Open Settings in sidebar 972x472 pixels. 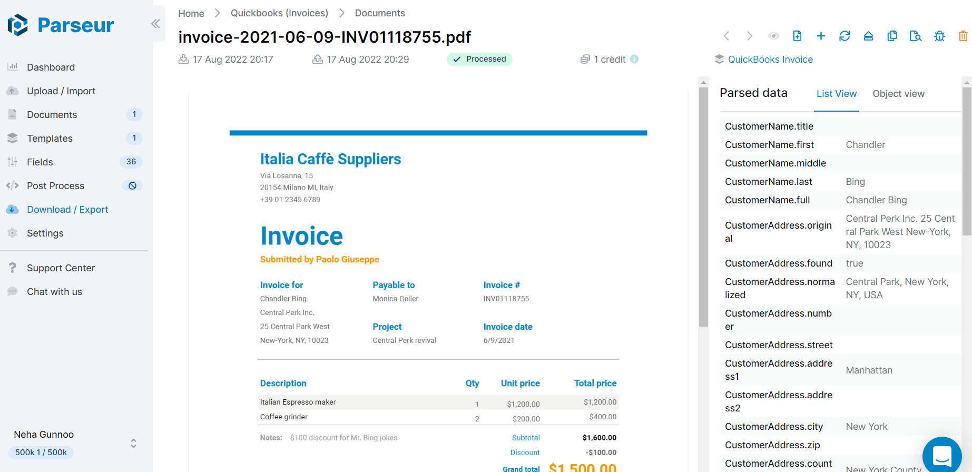coord(45,233)
